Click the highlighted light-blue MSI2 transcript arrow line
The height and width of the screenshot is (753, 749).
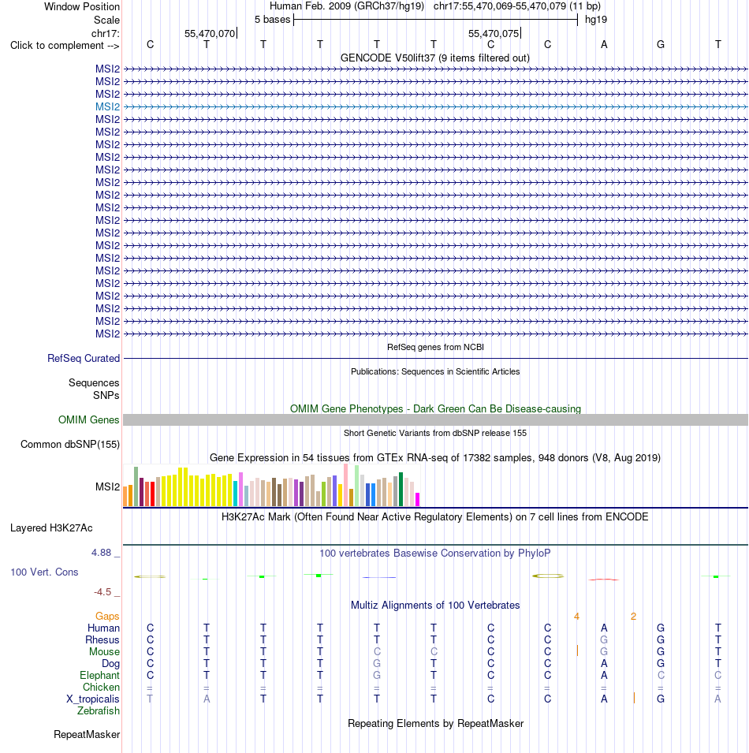tap(435, 106)
